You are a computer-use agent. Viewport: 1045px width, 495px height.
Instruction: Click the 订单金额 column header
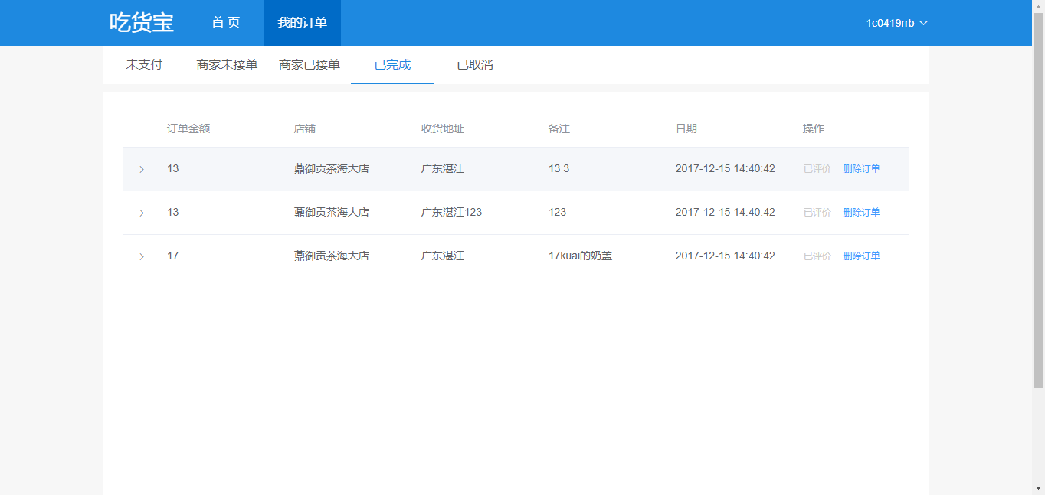tap(188, 129)
